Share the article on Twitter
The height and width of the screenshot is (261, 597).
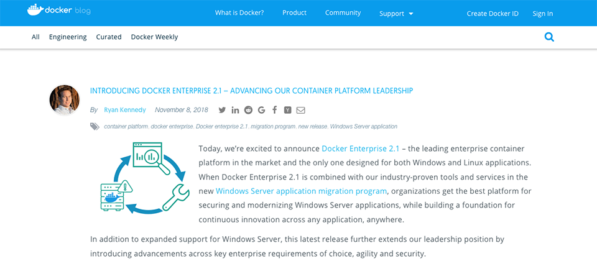coord(222,110)
